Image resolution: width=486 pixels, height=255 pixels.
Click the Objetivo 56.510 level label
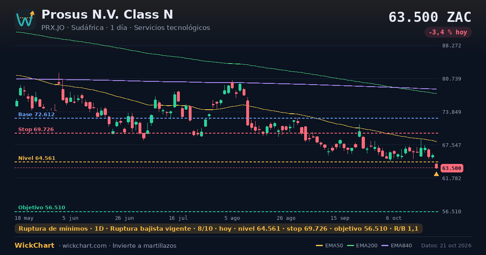click(x=42, y=208)
